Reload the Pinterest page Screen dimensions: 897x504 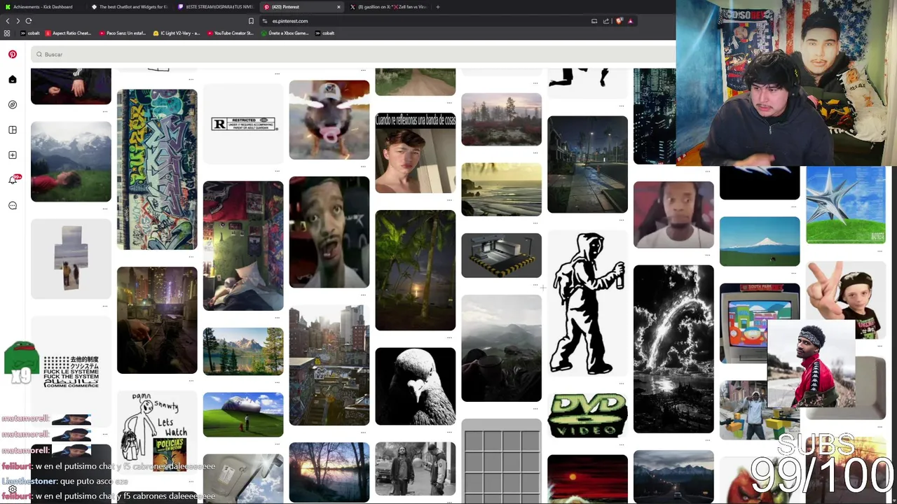click(29, 21)
